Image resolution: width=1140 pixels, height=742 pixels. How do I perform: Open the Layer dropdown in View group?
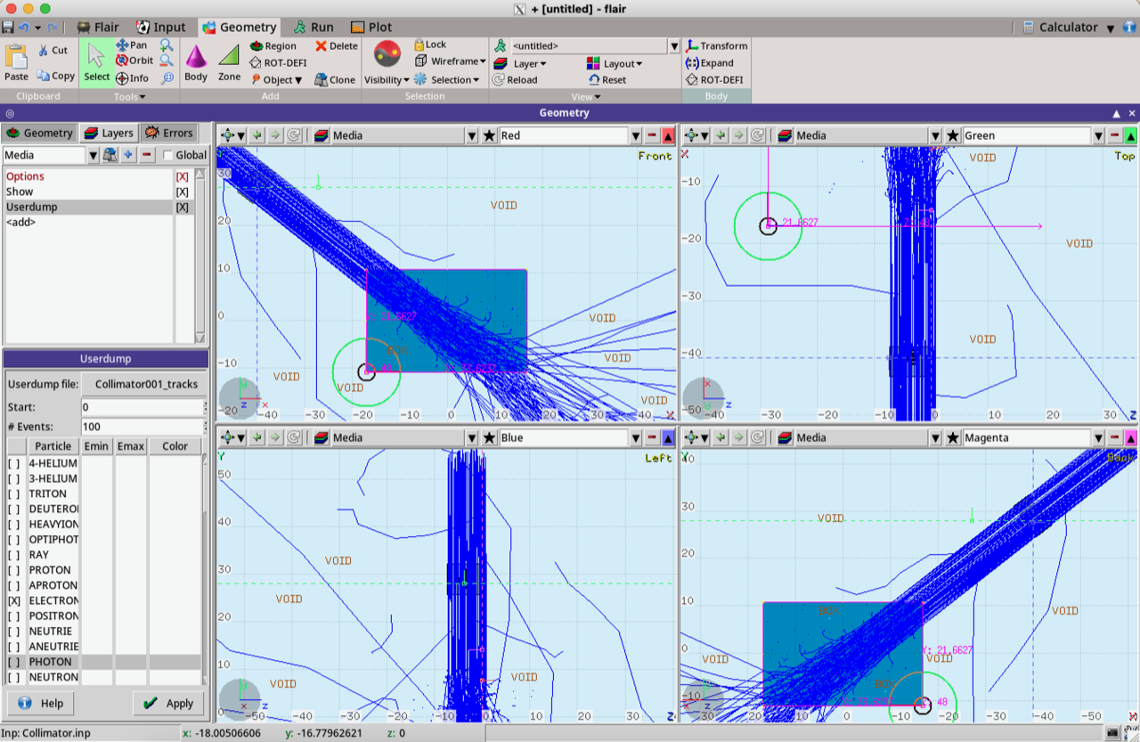[520, 63]
